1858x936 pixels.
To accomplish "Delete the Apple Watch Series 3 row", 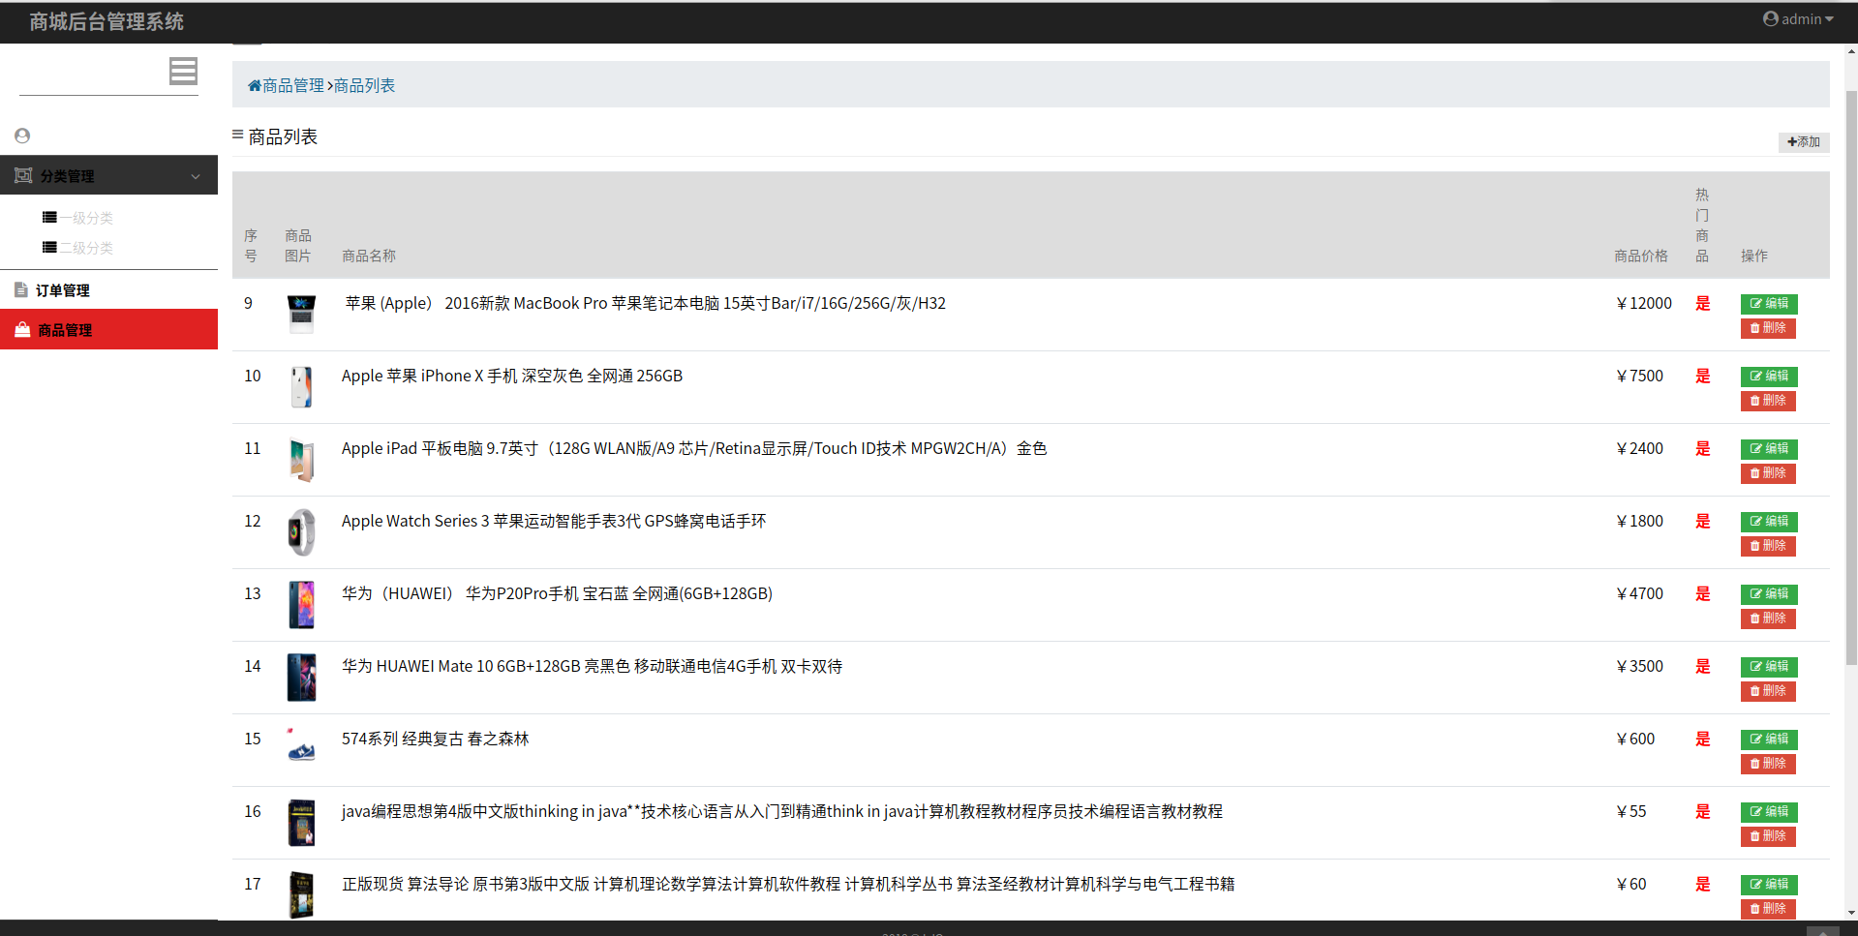I will pos(1768,546).
